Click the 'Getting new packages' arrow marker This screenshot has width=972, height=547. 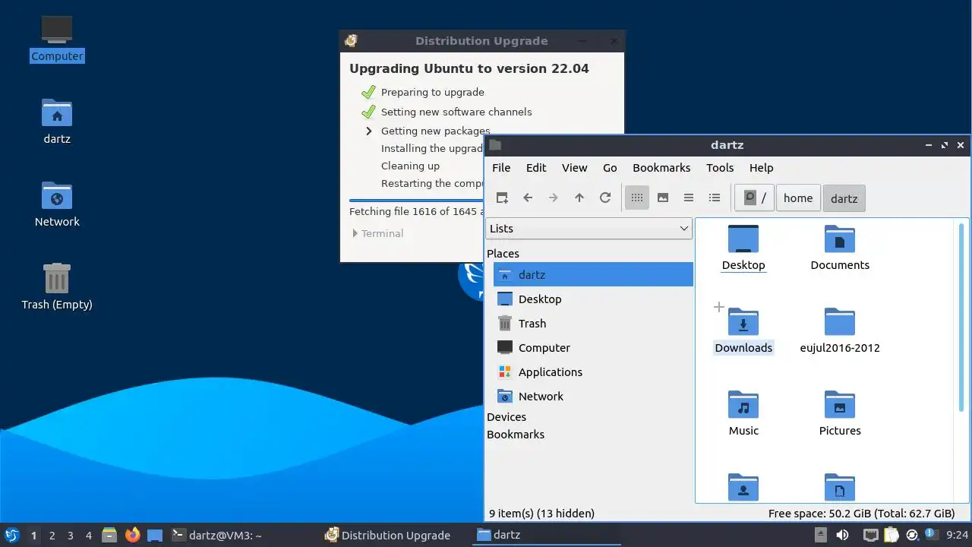[369, 131]
